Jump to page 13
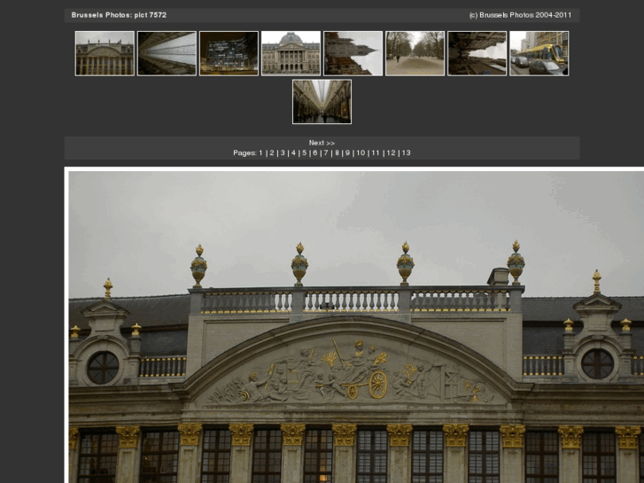The image size is (644, 483). (x=407, y=153)
